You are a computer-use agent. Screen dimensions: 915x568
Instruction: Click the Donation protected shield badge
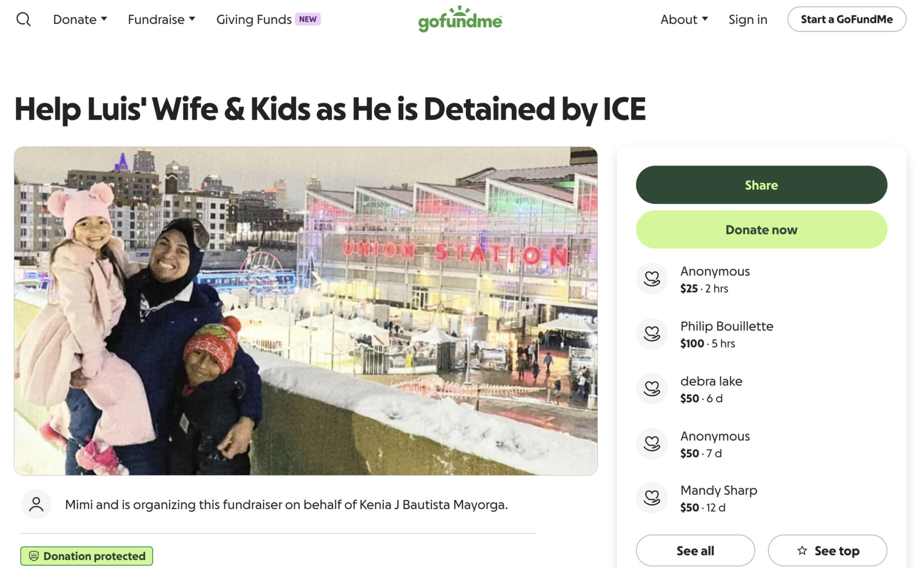pyautogui.click(x=87, y=556)
